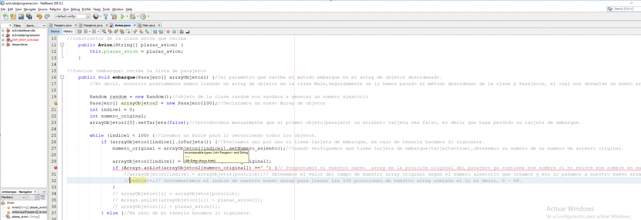This screenshot has width=641, height=220.
Task: Click the New Project toolbar icon
Action: (x=13, y=16)
